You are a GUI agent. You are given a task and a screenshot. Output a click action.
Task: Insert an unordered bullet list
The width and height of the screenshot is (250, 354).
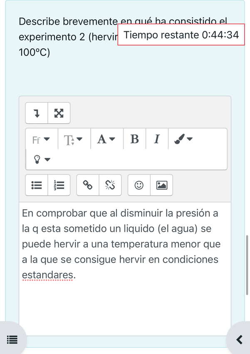click(x=37, y=185)
